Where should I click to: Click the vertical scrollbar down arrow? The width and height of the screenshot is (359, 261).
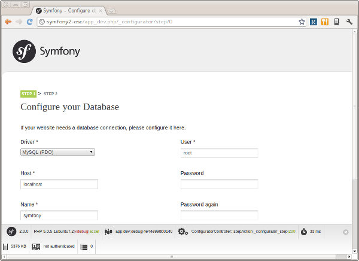[x=355, y=251]
